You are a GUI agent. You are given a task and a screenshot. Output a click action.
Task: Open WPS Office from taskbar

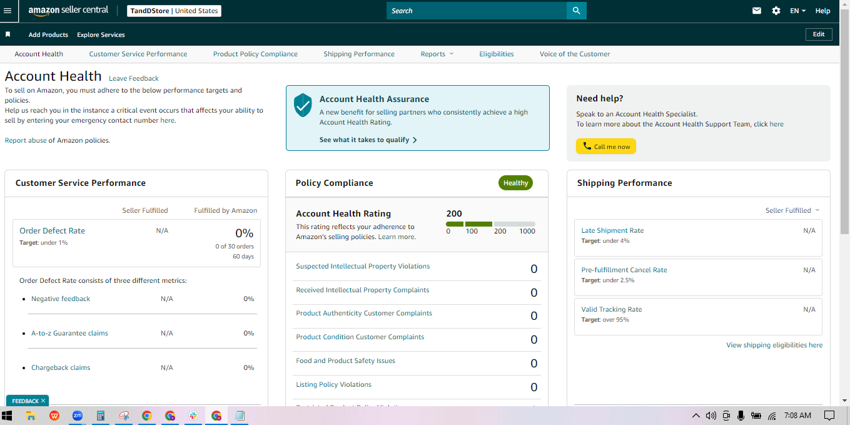click(54, 416)
